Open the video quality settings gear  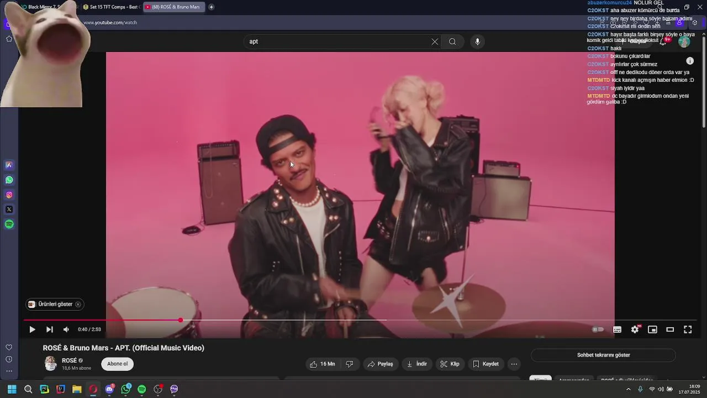[635, 329]
